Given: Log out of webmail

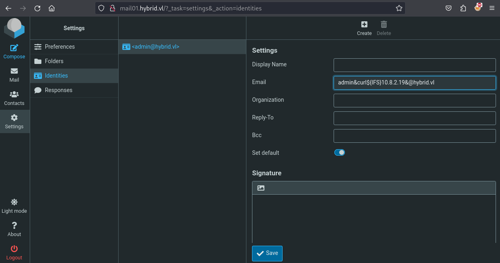Looking at the screenshot, I should (x=14, y=253).
